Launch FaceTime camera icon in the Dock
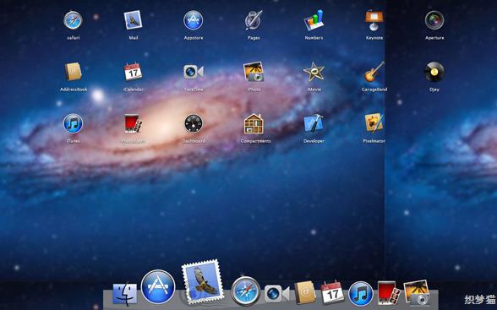The width and height of the screenshot is (497, 310). point(276,294)
